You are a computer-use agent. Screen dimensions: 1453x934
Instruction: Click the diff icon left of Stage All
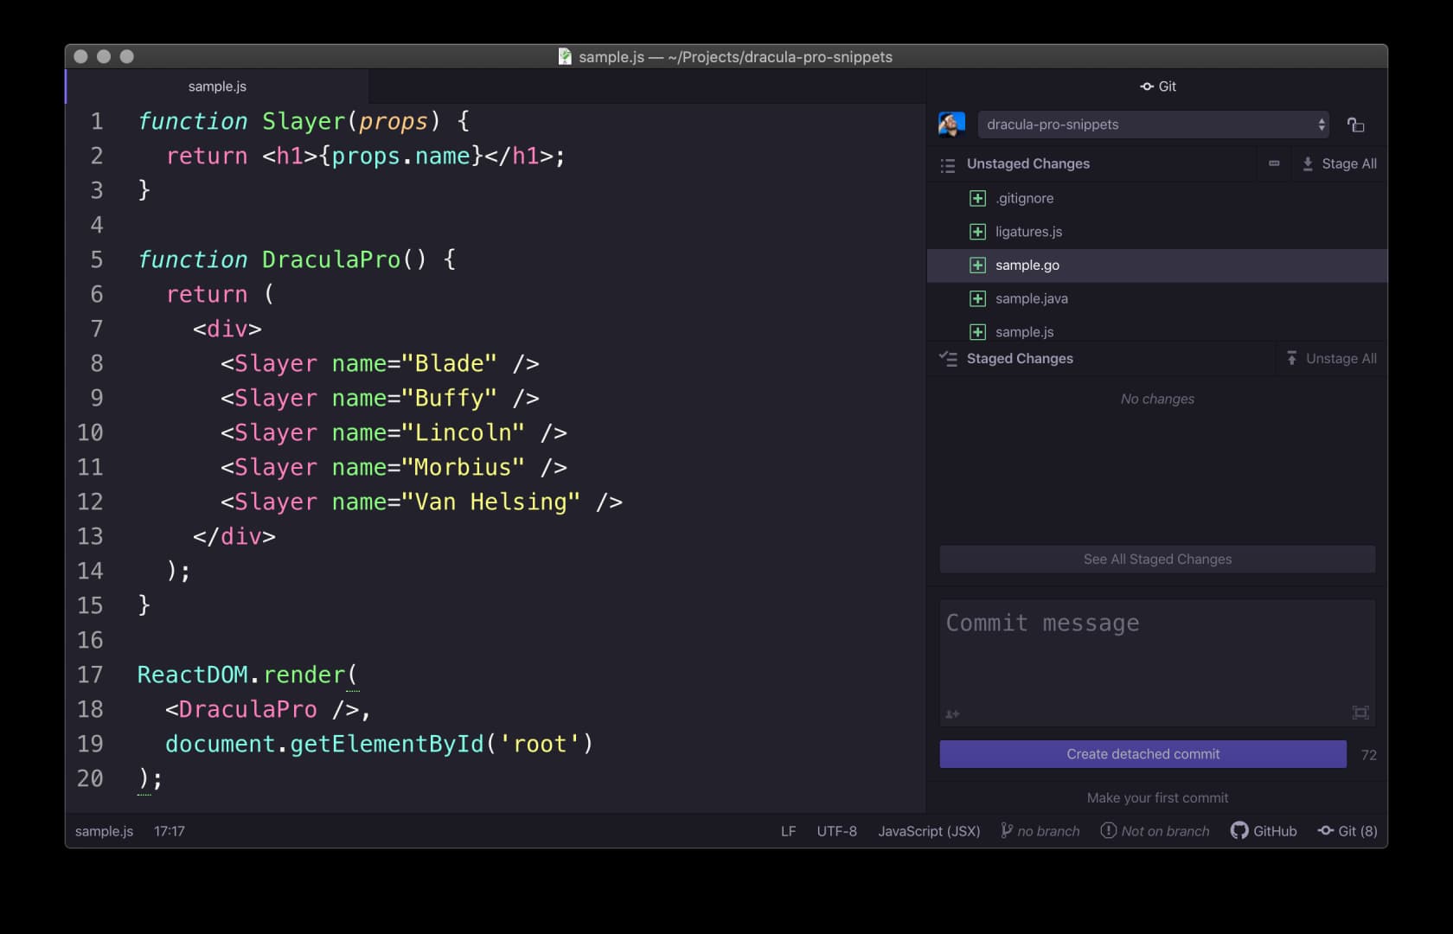(x=1273, y=163)
